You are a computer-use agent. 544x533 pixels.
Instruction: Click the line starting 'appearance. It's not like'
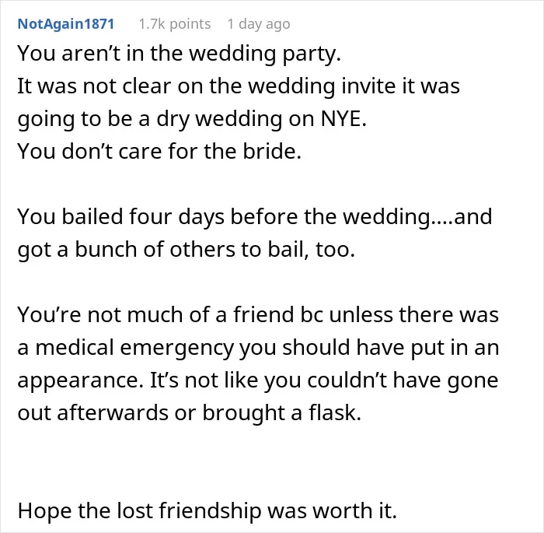258,380
